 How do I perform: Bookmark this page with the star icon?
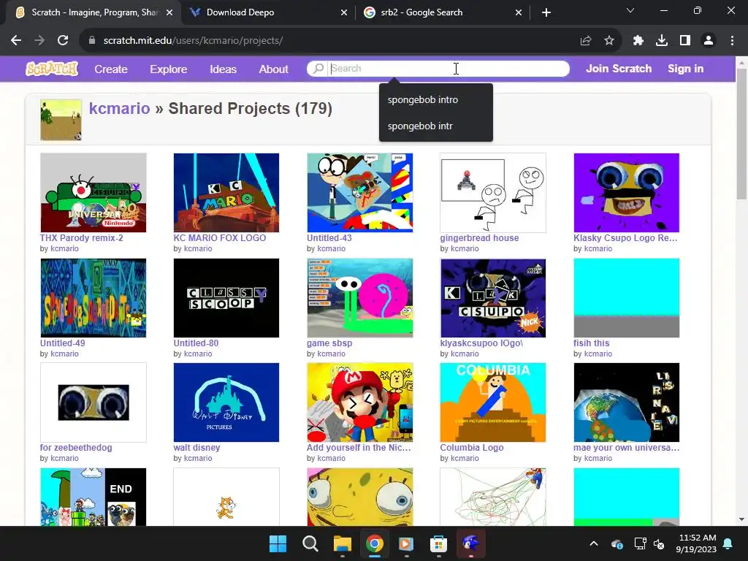click(x=608, y=41)
